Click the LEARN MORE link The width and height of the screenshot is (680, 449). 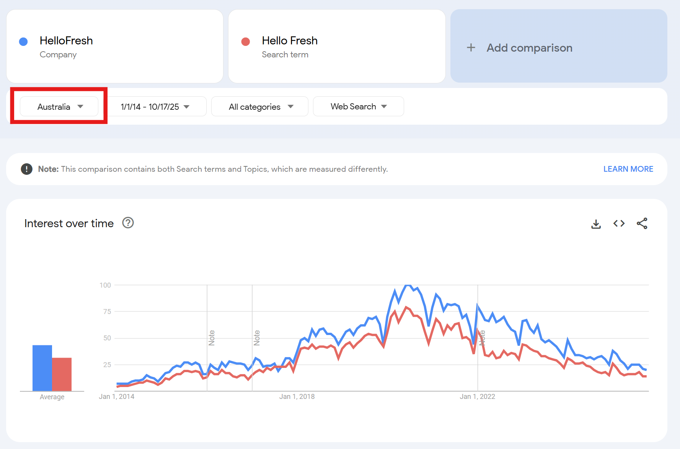coord(628,169)
